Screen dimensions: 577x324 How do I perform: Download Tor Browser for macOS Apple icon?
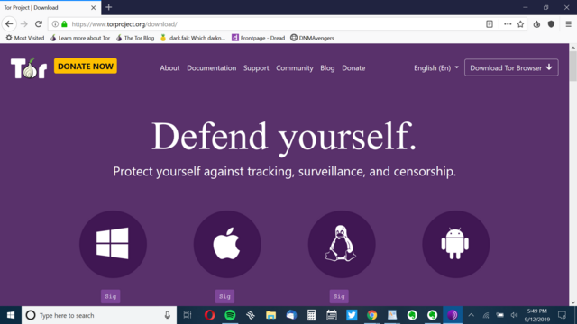coord(227,244)
